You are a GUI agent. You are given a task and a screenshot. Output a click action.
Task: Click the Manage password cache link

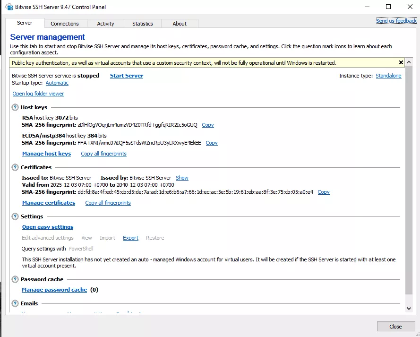(x=54, y=290)
